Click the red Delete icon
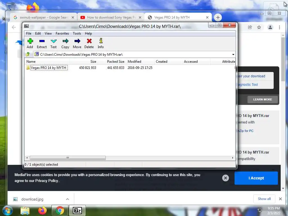This screenshot has height=216, width=288. click(89, 43)
